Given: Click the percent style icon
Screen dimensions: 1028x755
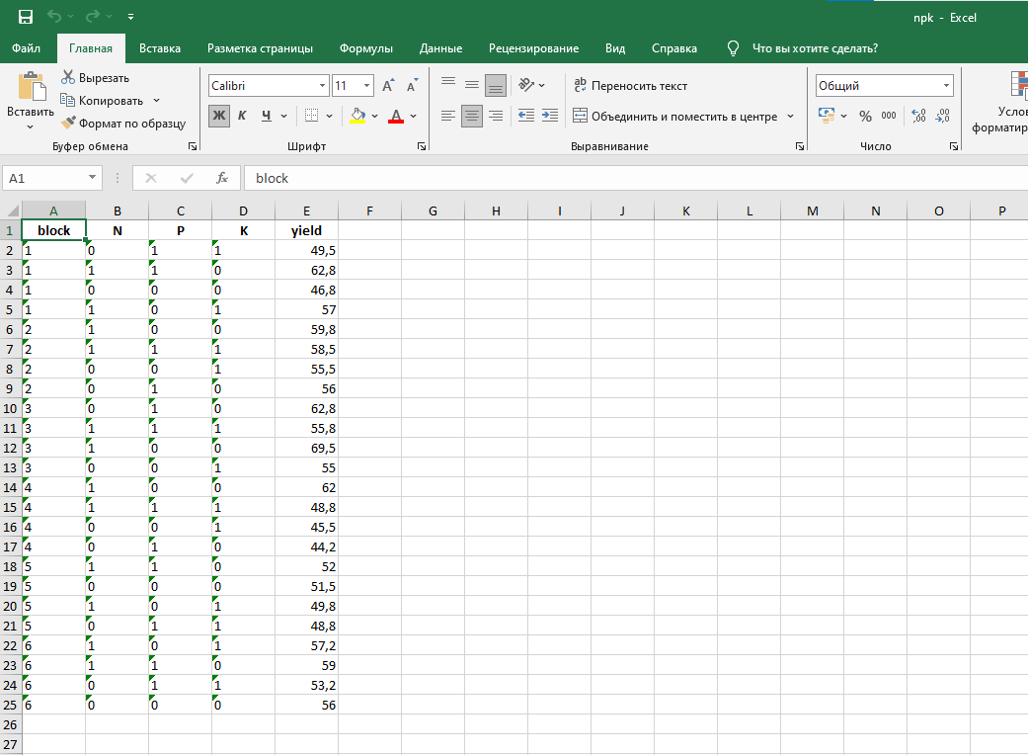Looking at the screenshot, I should pyautogui.click(x=865, y=116).
